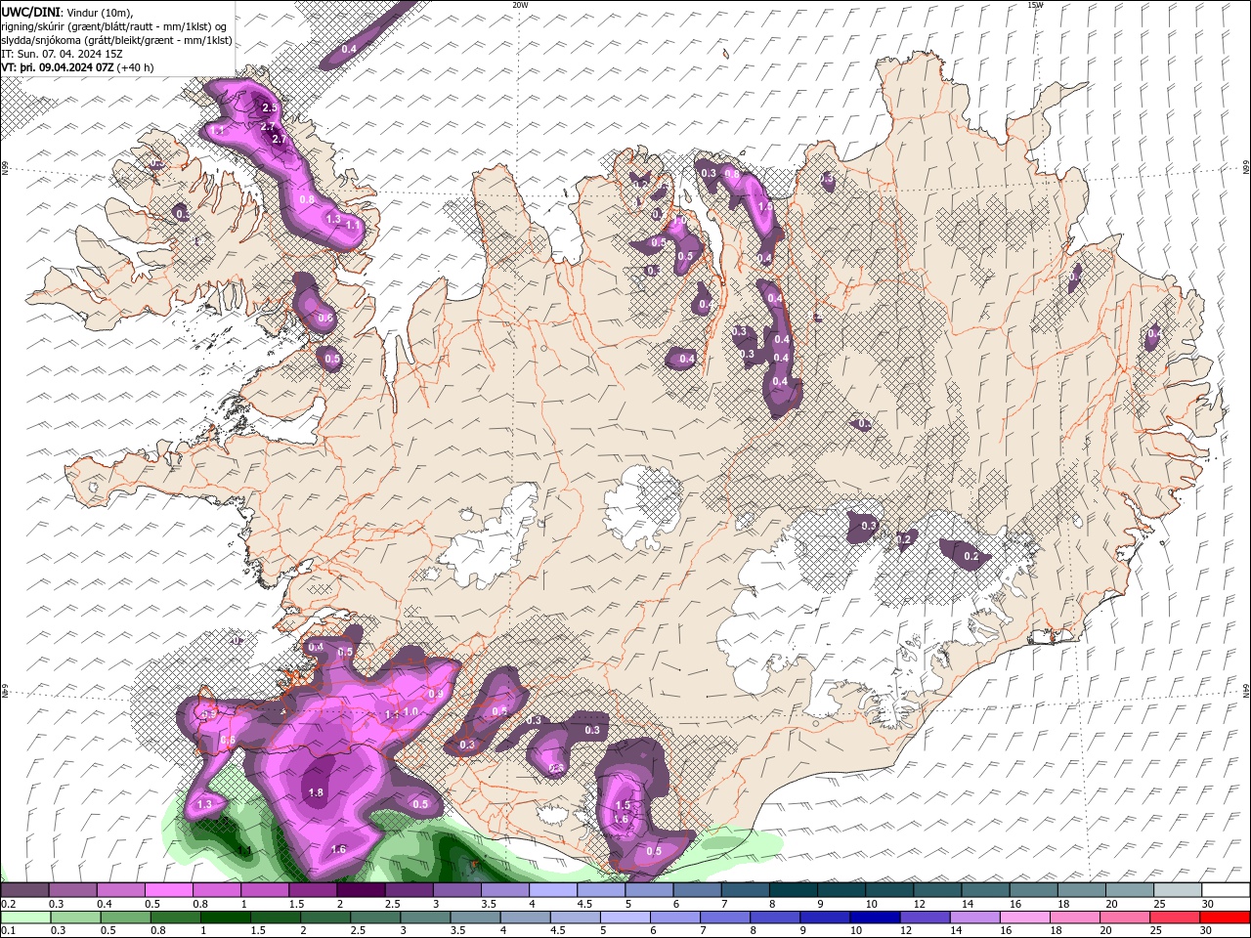Click the '(+40 h)' forecast offset text

[135, 67]
